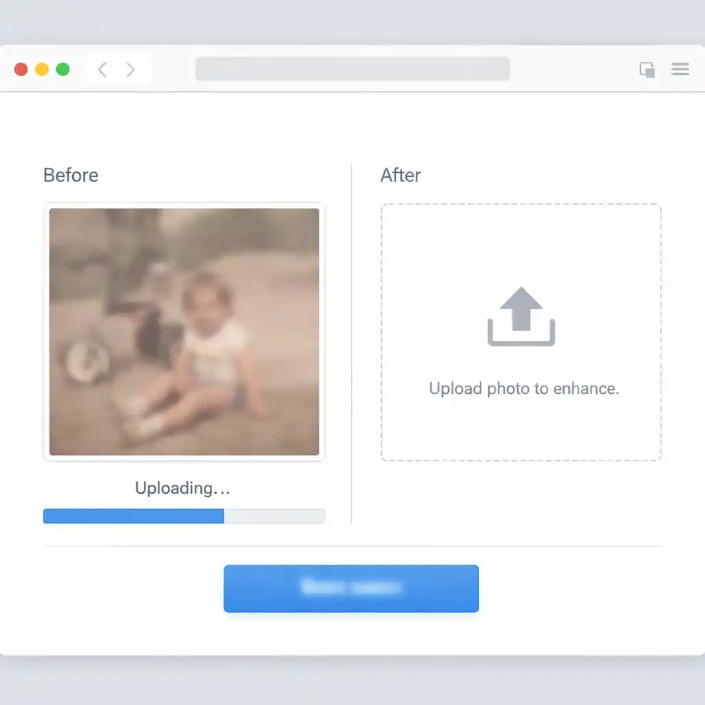
Task: Close the window with red button
Action: click(21, 70)
